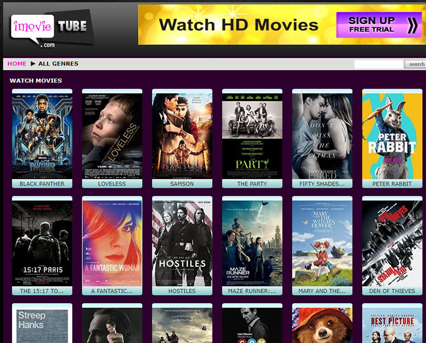Open The Party movie poster

point(252,136)
